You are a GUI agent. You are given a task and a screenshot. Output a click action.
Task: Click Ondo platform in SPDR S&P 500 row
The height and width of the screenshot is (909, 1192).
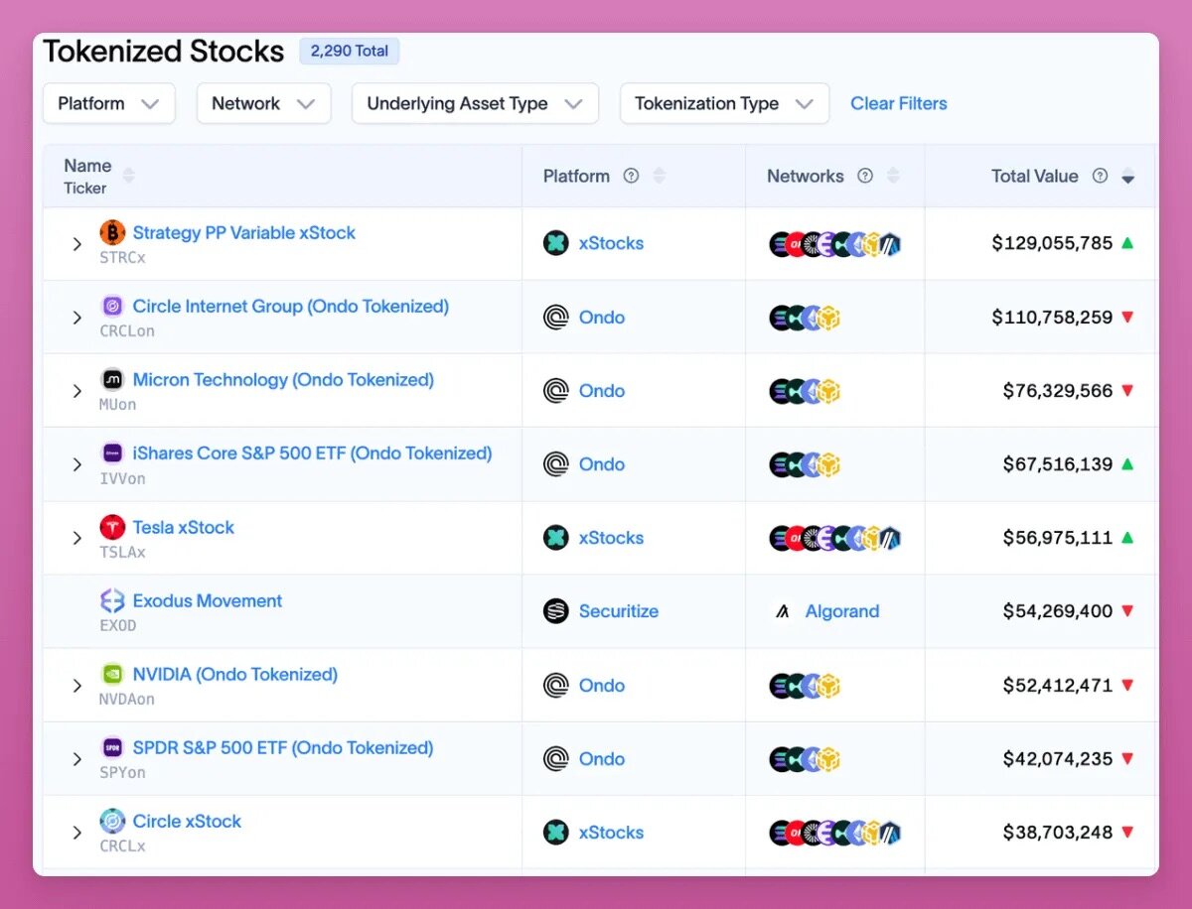pyautogui.click(x=602, y=759)
